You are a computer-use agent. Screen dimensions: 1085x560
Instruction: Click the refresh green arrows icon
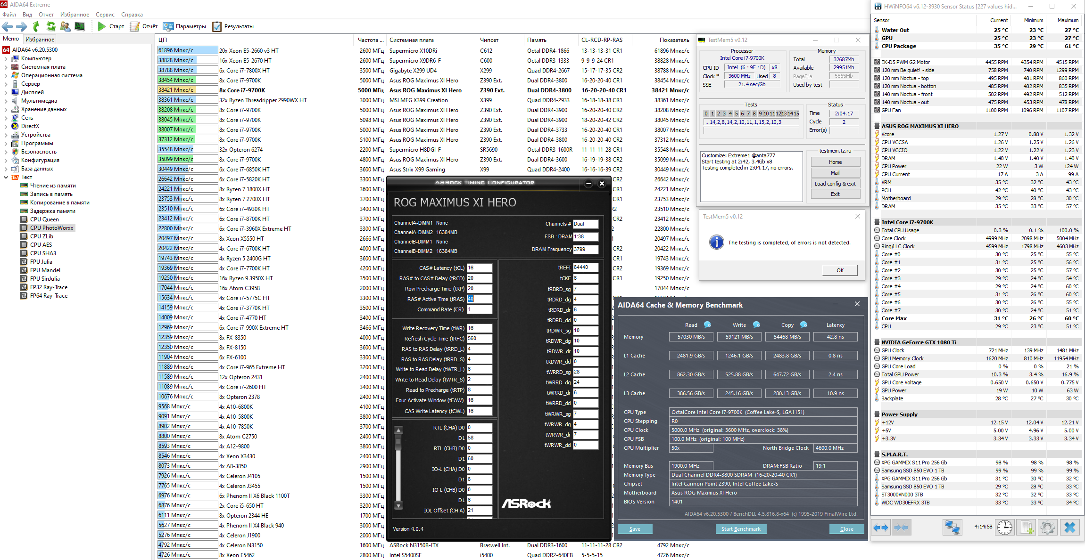coord(51,26)
